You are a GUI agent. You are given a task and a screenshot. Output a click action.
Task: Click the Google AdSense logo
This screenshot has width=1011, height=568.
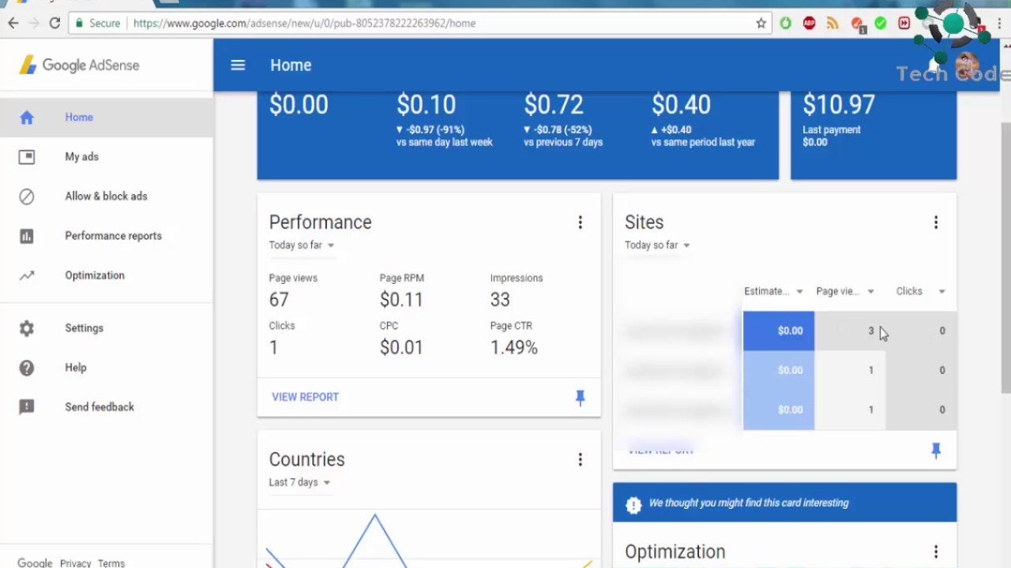[x=79, y=65]
